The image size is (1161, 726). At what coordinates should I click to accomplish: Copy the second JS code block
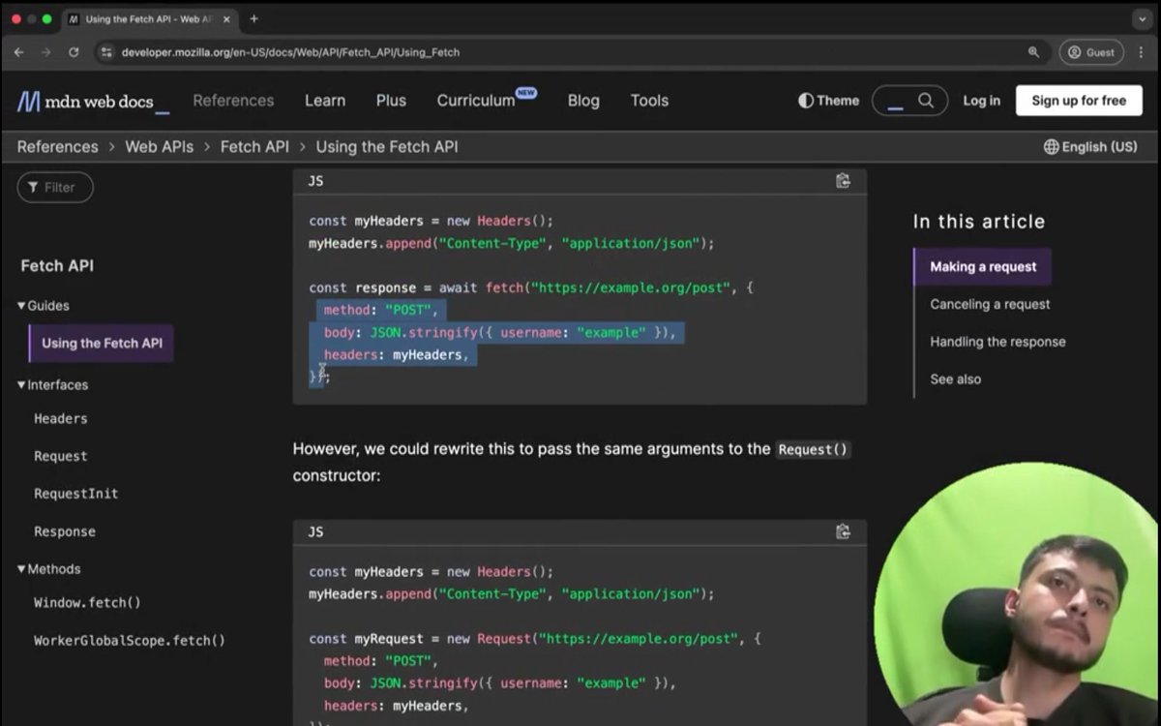click(x=843, y=531)
